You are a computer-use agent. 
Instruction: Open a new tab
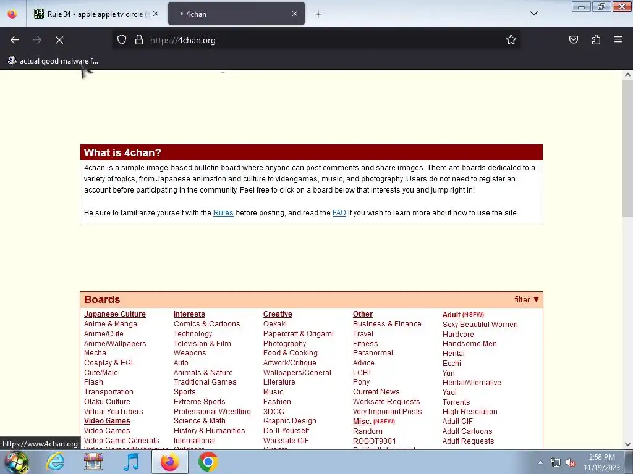point(318,14)
